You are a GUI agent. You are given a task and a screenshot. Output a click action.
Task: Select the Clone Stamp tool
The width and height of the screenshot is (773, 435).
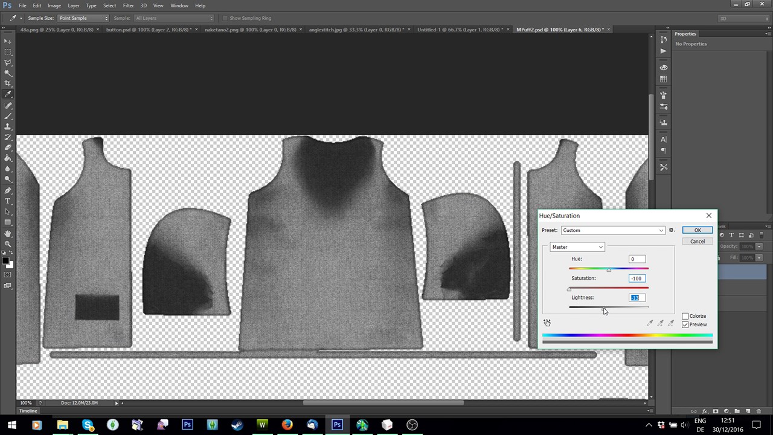click(x=8, y=127)
